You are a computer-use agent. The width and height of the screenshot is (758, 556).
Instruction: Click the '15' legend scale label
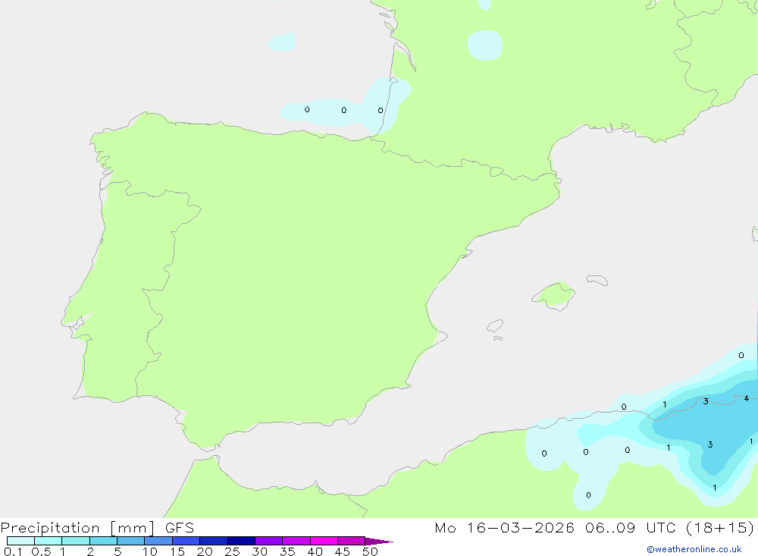[177, 551]
